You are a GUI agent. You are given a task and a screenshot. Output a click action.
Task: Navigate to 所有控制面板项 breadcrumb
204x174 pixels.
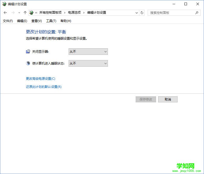(x=51, y=13)
